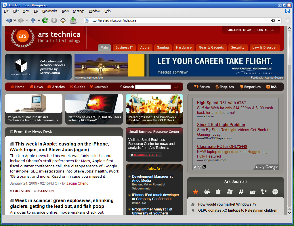
Task: Click the Windows flag journal icon
Action: tap(230, 192)
